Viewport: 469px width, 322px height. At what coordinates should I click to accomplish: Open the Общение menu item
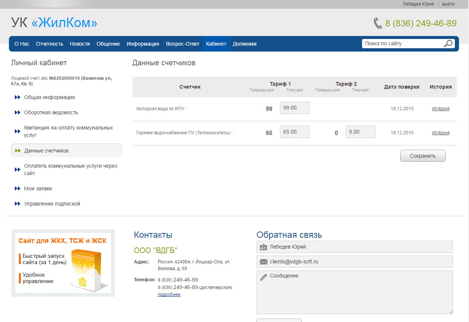pos(108,44)
